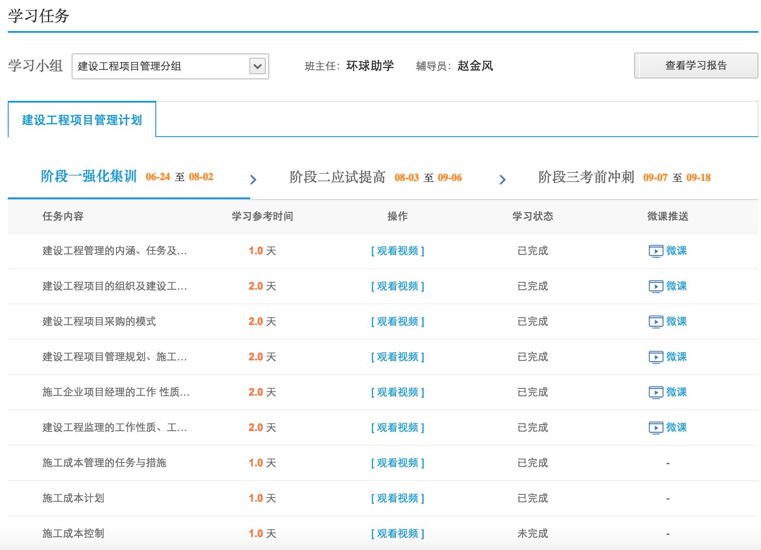Watch video for 施工成本控制 task
This screenshot has height=550, width=761.
click(397, 534)
